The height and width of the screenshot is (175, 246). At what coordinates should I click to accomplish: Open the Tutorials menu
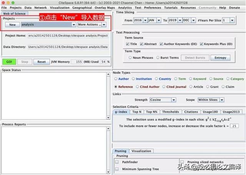point(171,8)
